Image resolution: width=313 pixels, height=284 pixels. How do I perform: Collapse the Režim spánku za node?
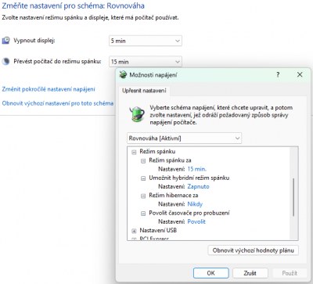pyautogui.click(x=143, y=161)
